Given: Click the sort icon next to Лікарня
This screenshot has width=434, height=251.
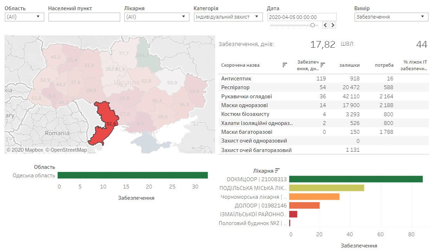Looking at the screenshot, I should tap(278, 171).
